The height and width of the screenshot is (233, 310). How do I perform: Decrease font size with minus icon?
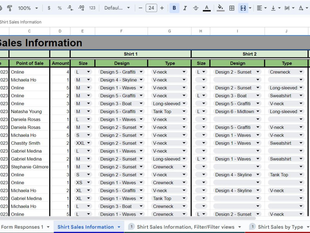click(x=140, y=8)
